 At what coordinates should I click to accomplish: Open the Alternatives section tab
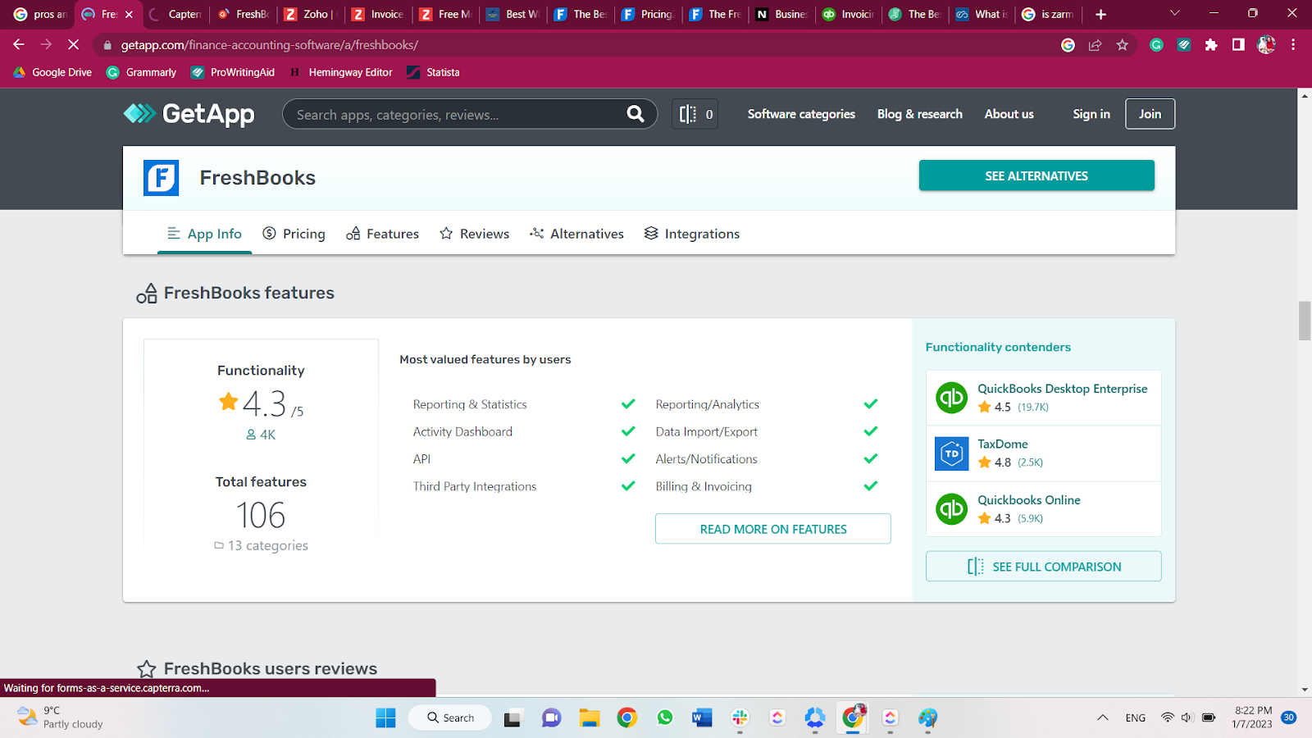(x=576, y=234)
